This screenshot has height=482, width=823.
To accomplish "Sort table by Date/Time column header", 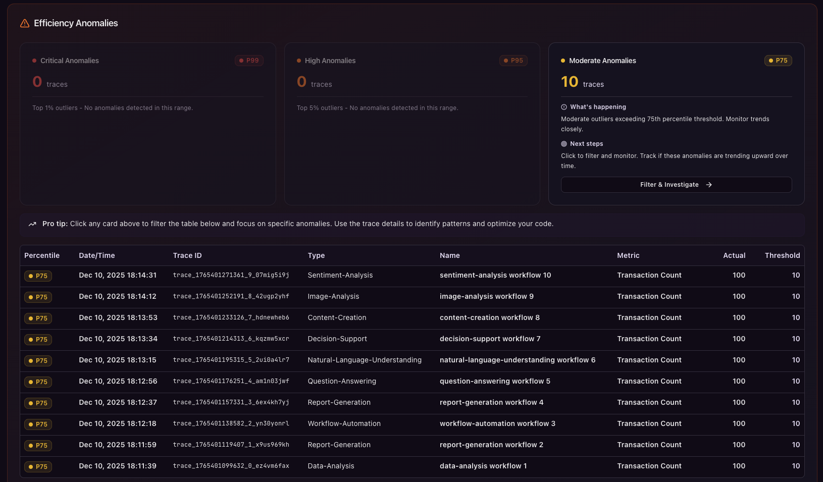I will pos(97,255).
